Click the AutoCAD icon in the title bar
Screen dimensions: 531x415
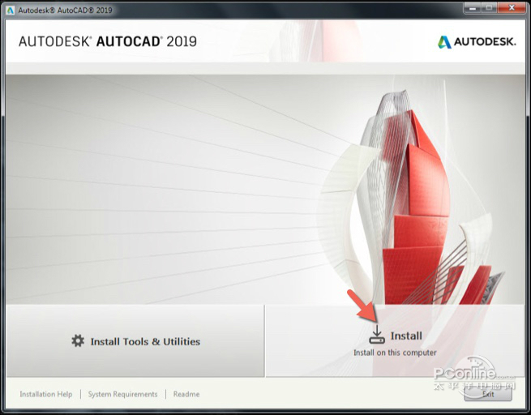[x=11, y=11]
